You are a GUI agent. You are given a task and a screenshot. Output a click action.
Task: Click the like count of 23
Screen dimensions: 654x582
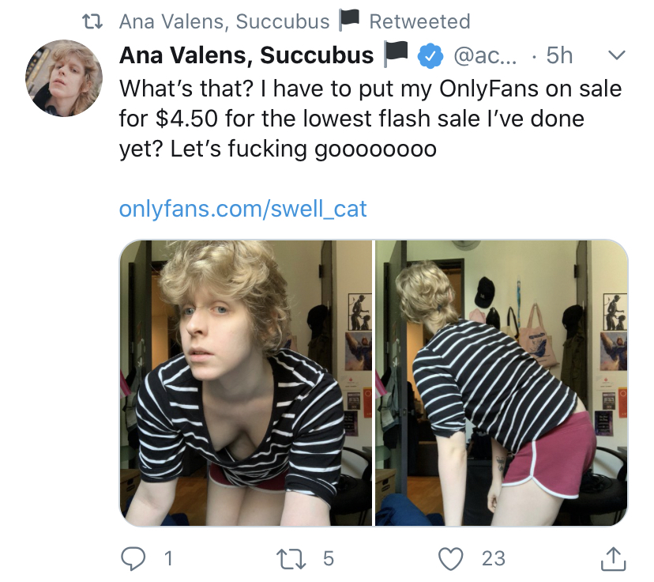coord(493,558)
